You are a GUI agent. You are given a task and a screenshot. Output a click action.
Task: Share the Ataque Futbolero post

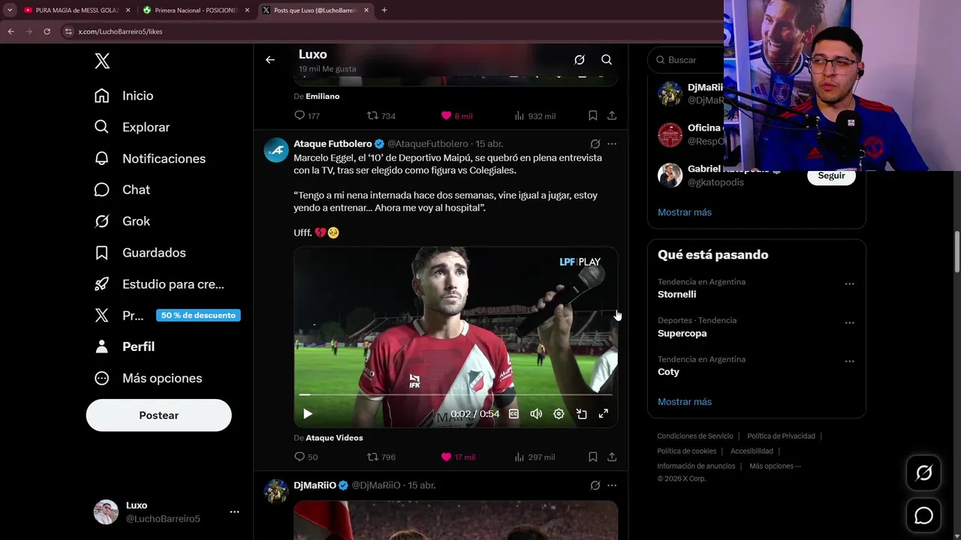click(612, 457)
